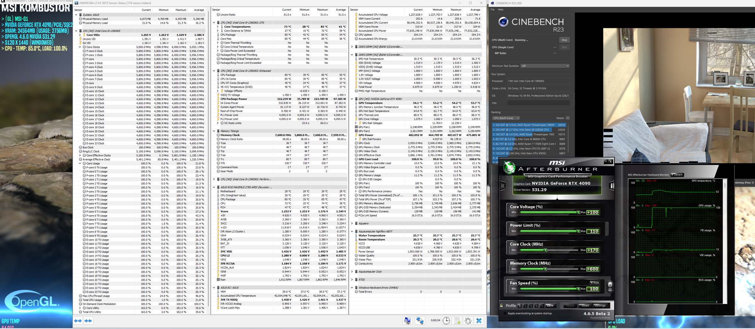Select Afterburner profile slot 3
Viewport: 755px width, 329px height.
[x=531, y=306]
